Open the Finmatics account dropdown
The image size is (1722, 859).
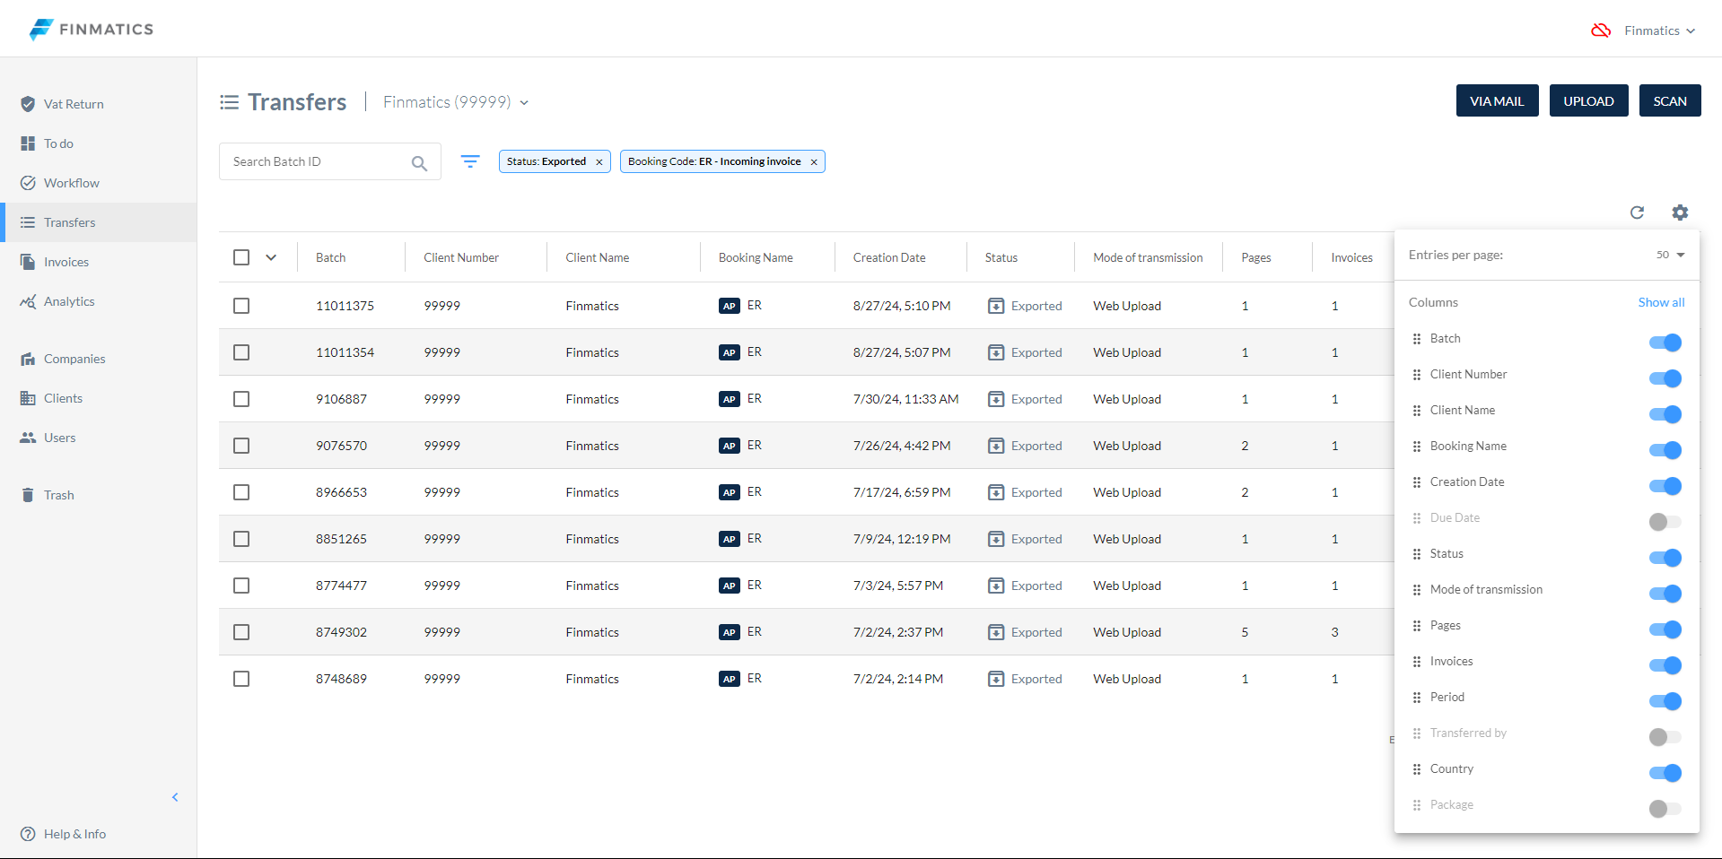tap(1660, 30)
